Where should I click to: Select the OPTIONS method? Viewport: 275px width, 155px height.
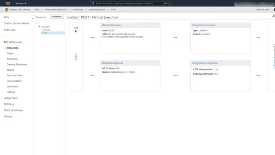(46, 30)
